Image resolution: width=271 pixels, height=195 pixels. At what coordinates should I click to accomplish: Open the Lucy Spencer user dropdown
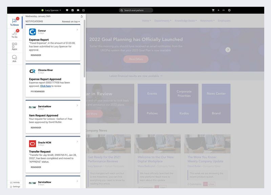(53, 10)
